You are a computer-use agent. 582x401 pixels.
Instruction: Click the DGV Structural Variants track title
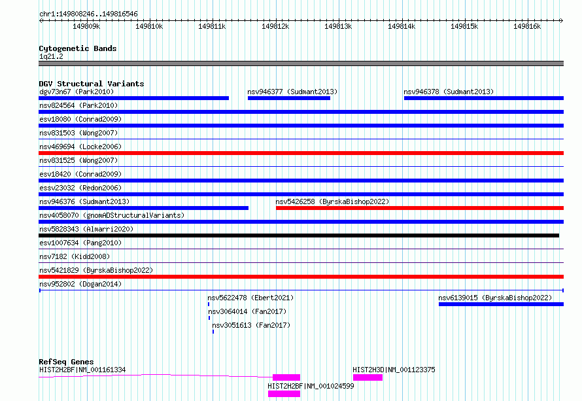pyautogui.click(x=91, y=84)
